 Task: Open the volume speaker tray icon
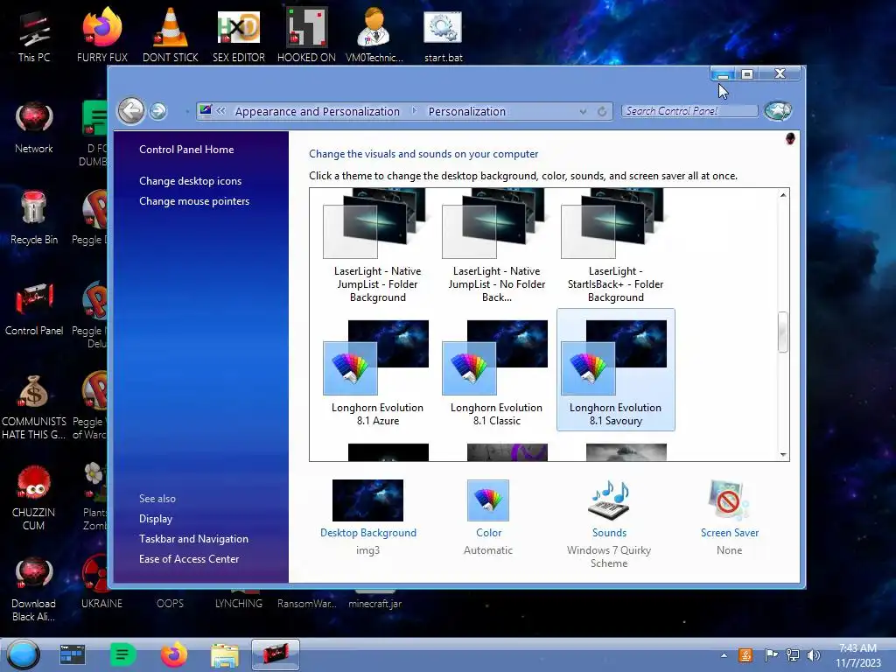point(813,655)
